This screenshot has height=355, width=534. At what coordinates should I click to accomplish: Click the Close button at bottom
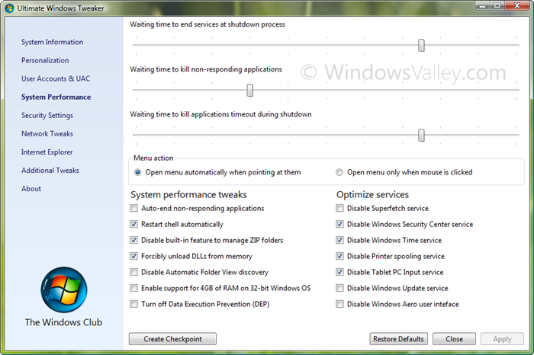click(455, 339)
